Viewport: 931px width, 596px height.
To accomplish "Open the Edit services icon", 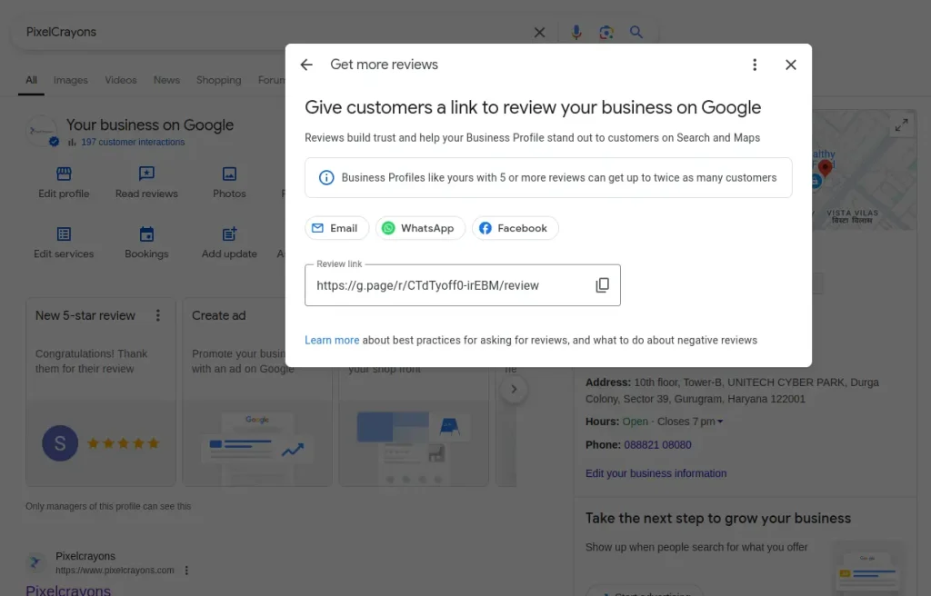I will [63, 234].
